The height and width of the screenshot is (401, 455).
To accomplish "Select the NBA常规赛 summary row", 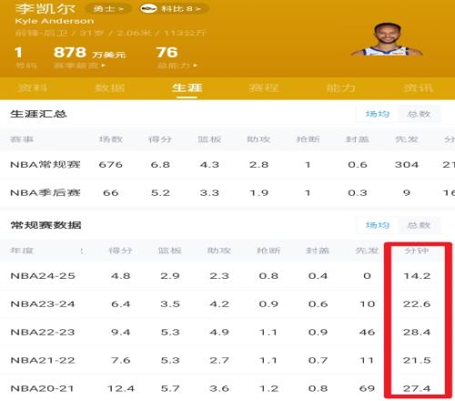I will pos(227,165).
